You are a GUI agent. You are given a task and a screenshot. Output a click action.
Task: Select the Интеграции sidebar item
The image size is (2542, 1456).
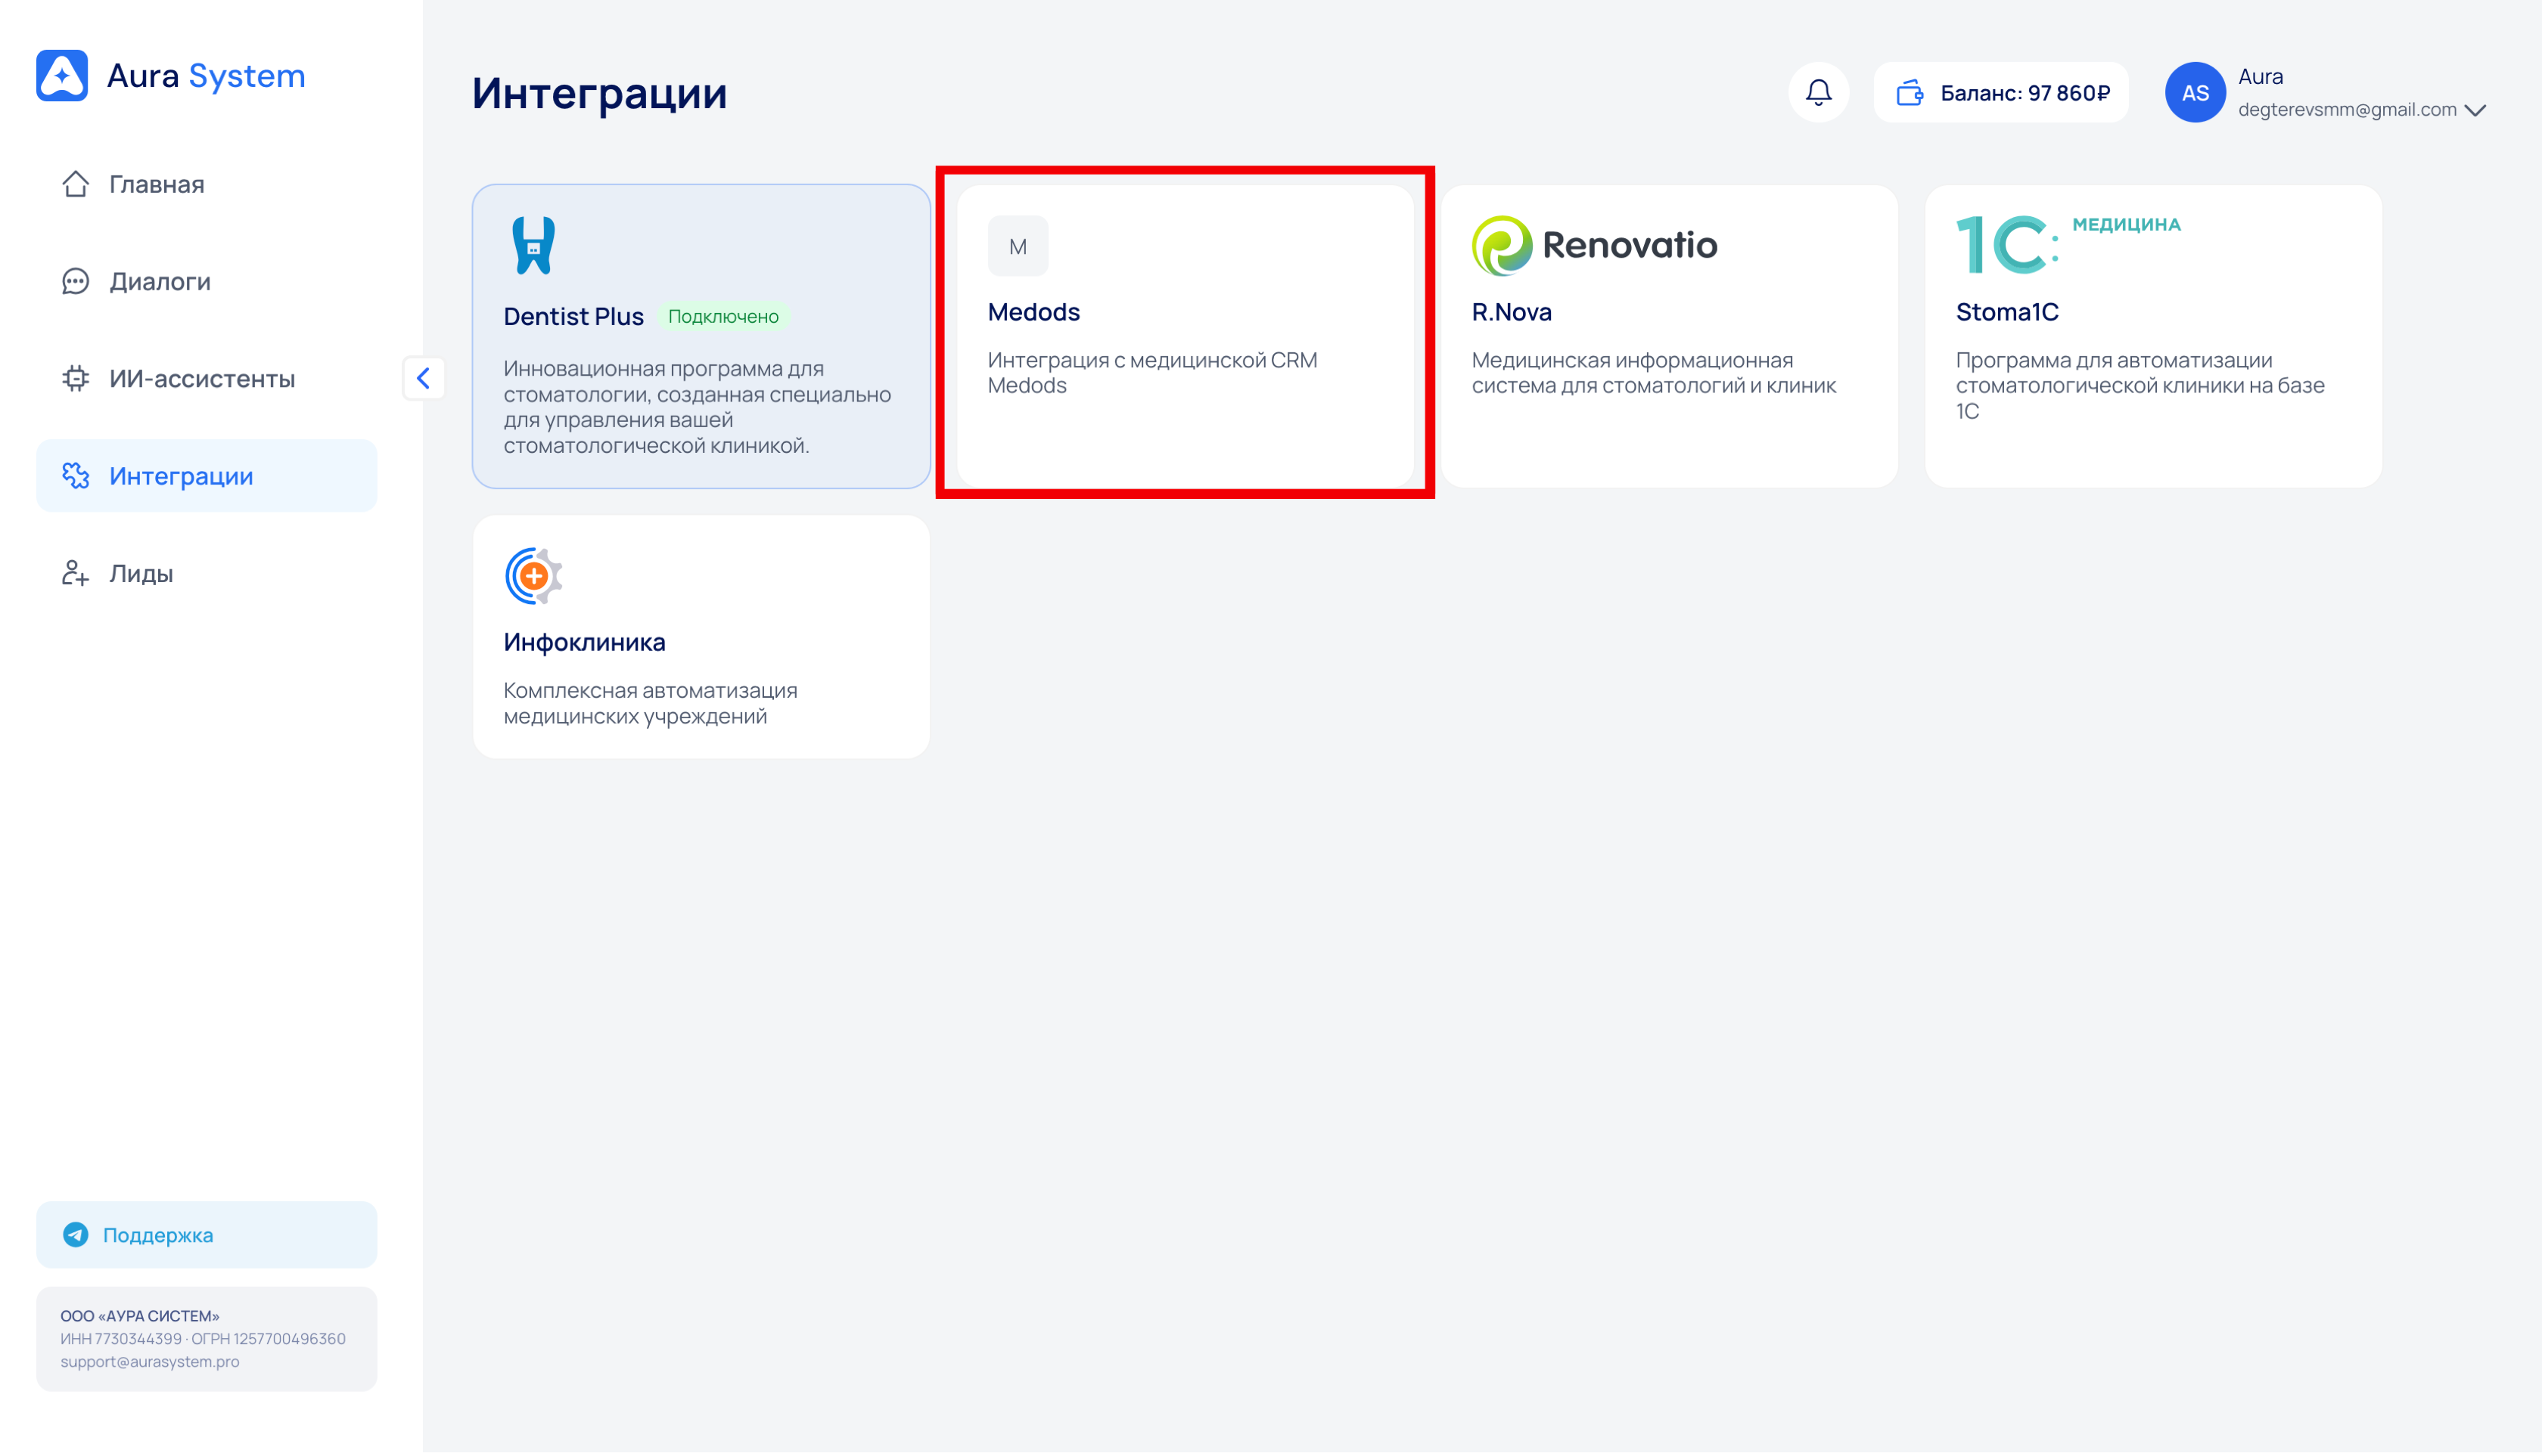(181, 476)
